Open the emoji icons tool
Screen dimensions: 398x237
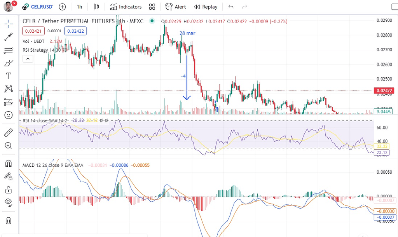coord(9,115)
